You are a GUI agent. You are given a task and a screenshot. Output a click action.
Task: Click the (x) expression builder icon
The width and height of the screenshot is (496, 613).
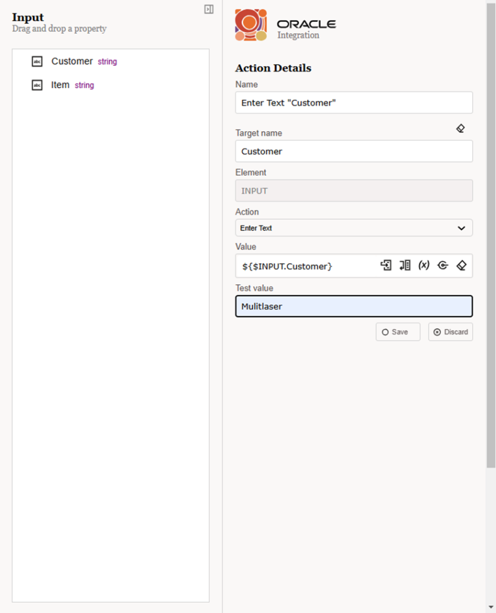pyautogui.click(x=424, y=265)
